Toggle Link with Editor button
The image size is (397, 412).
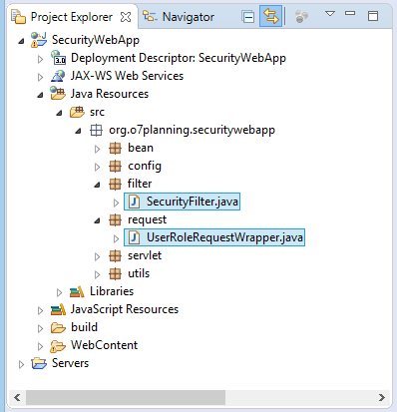tap(270, 16)
